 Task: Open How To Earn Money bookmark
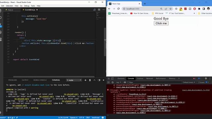tap(140, 13)
